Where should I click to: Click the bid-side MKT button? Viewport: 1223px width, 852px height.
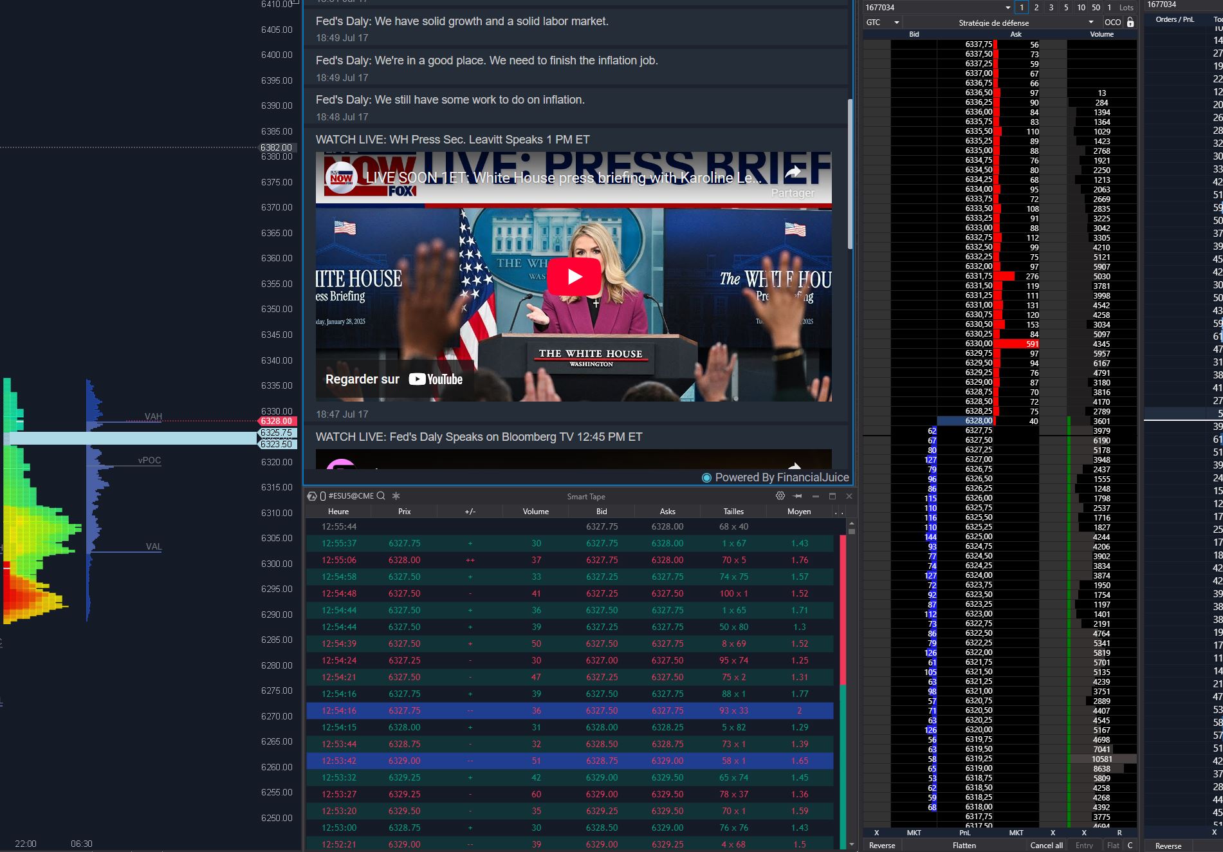(x=914, y=833)
